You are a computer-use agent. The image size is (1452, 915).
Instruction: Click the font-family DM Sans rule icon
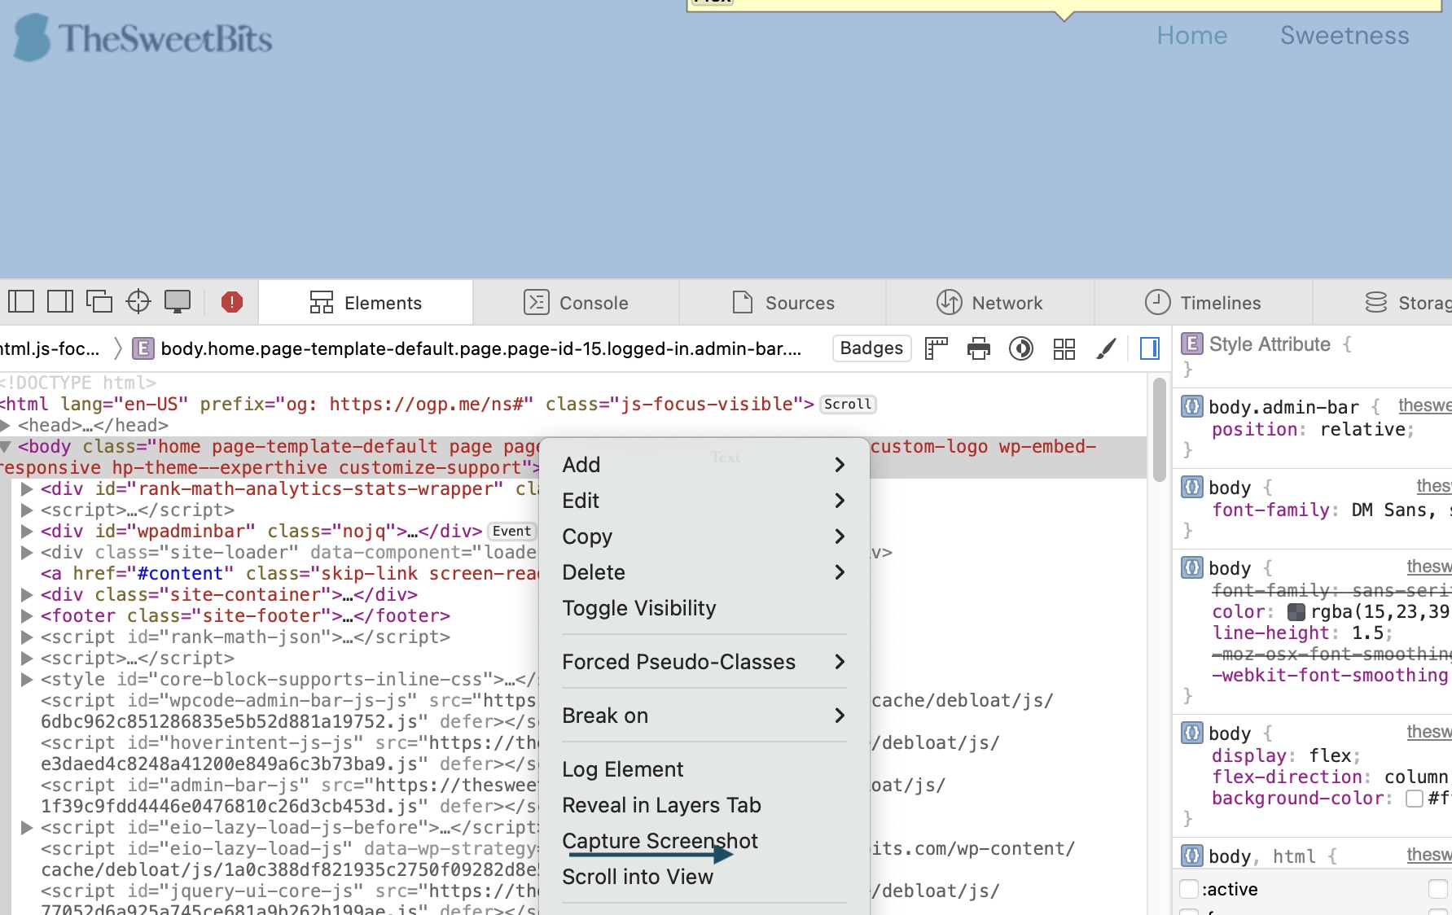[x=1191, y=487]
